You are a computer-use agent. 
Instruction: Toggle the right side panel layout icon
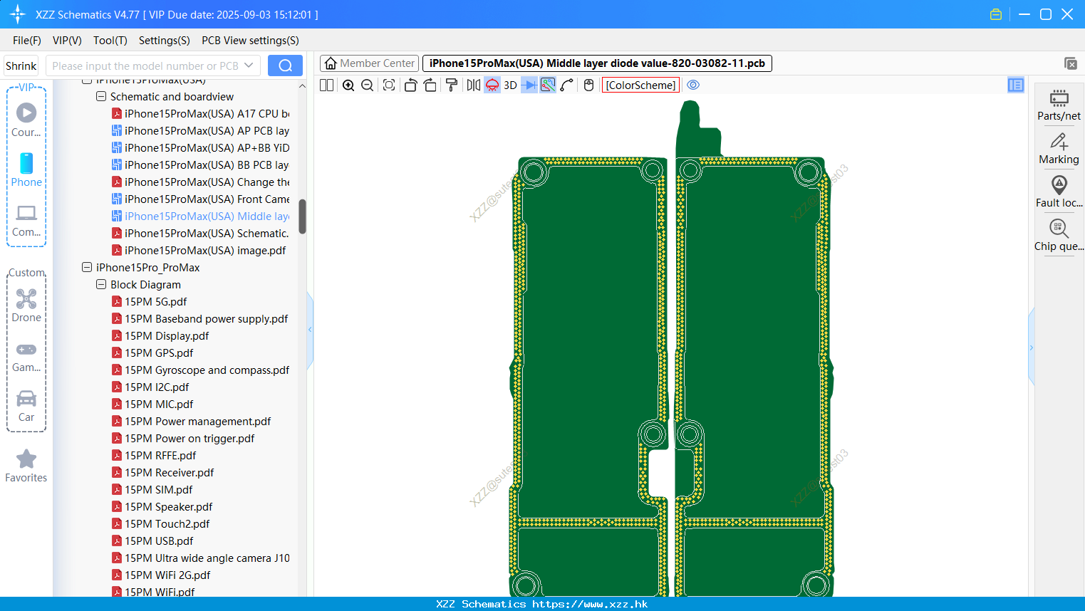tap(1016, 85)
